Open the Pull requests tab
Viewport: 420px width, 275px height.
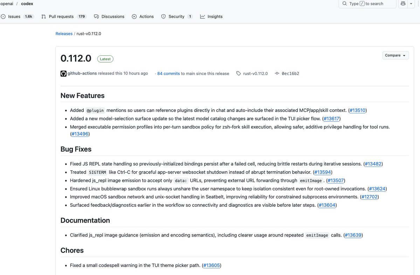(64, 16)
